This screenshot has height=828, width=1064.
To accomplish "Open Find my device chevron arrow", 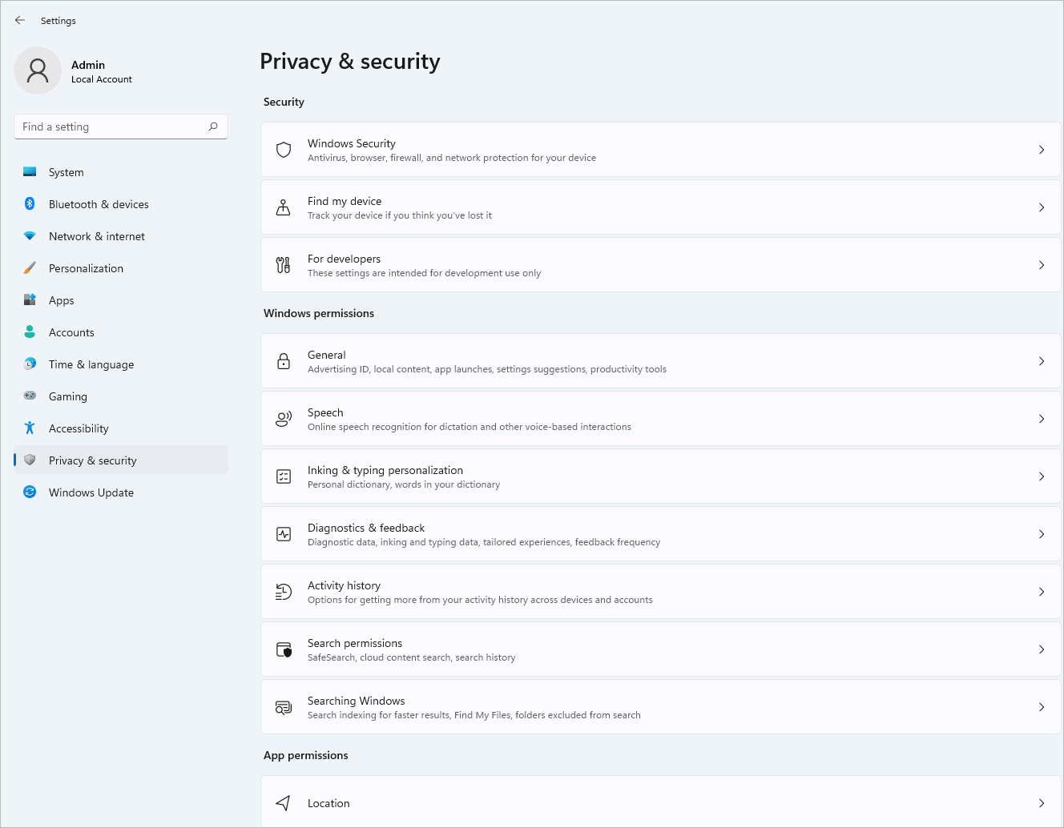I will (1042, 207).
